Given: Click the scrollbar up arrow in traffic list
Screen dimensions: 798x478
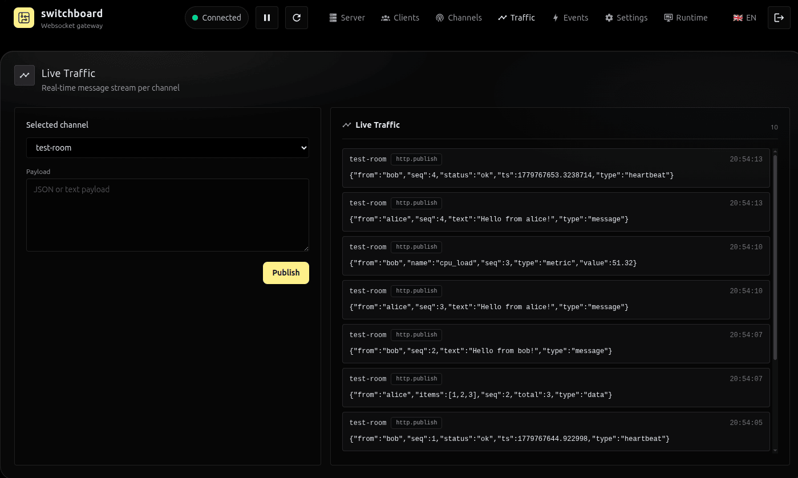Looking at the screenshot, I should pyautogui.click(x=775, y=152).
